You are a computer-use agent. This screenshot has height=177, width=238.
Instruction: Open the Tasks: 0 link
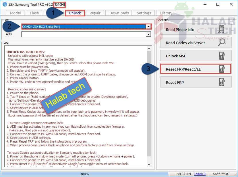point(200,174)
